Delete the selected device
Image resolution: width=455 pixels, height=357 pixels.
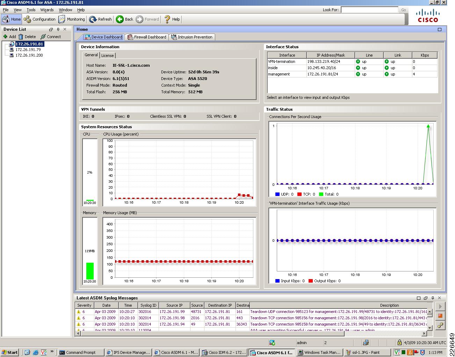click(27, 37)
